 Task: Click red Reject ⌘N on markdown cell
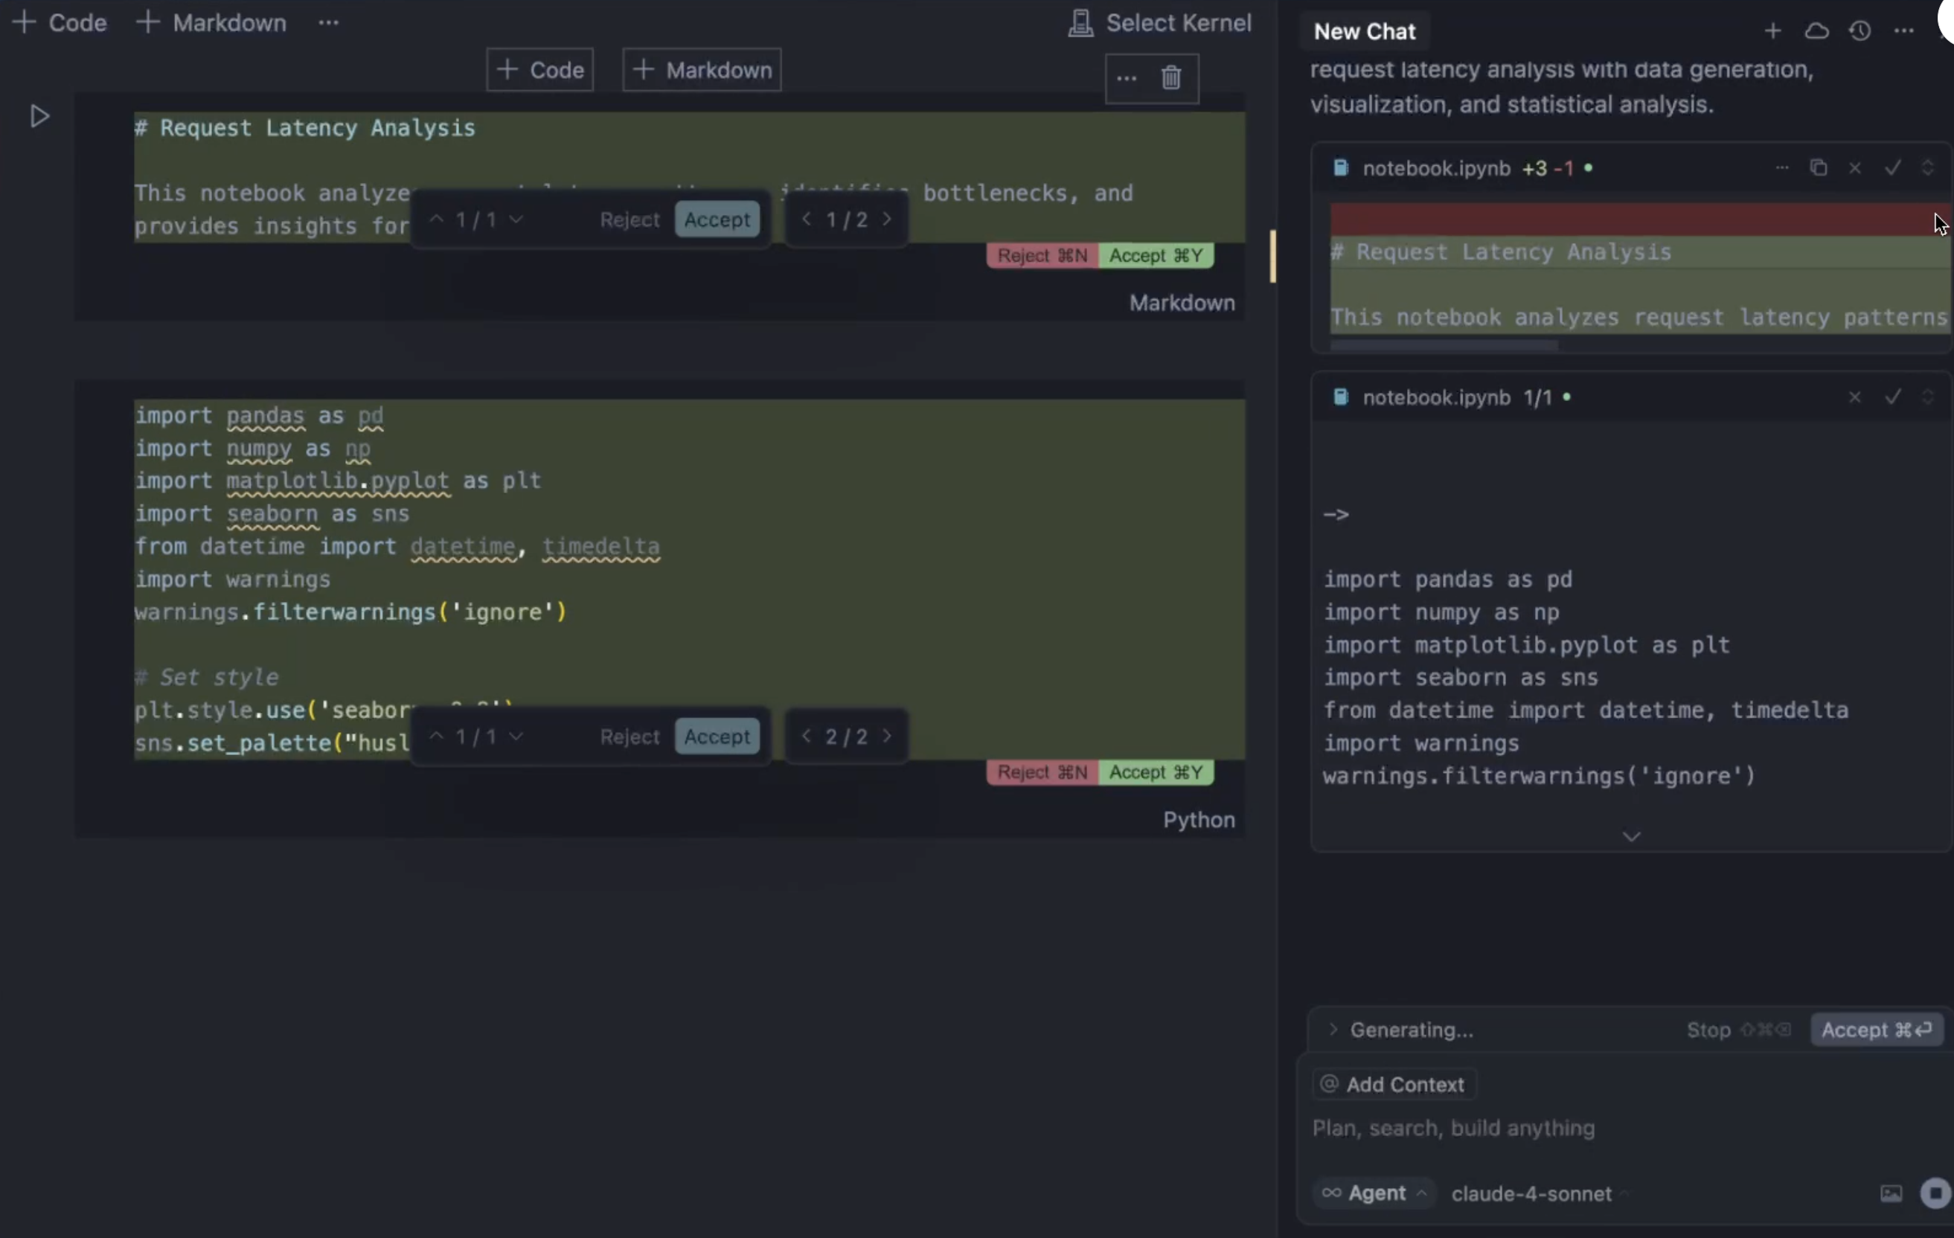click(1042, 255)
